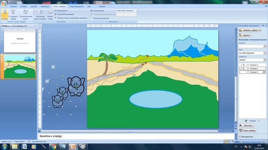Move animation up with reorder arrow

coord(246,121)
